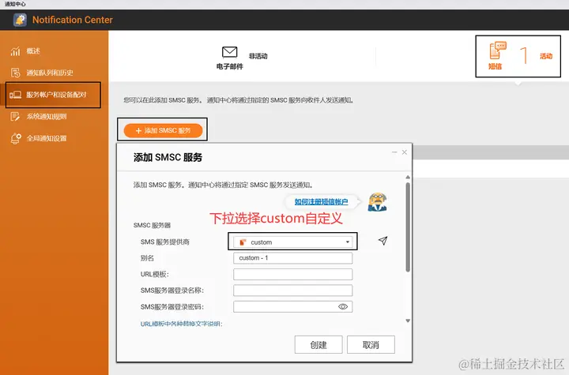Image resolution: width=569 pixels, height=375 pixels.
Task: Click the SMS服务器登录密码 input field
Action: (x=293, y=307)
